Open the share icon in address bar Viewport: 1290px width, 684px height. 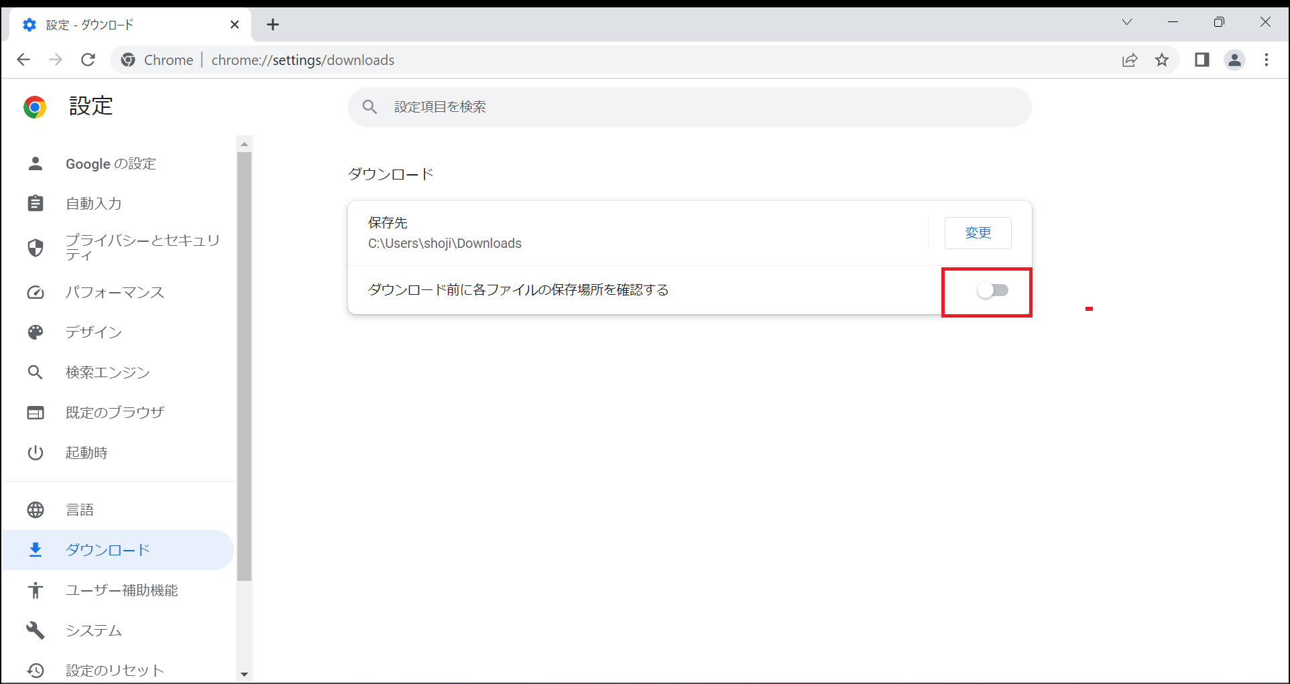[1130, 60]
